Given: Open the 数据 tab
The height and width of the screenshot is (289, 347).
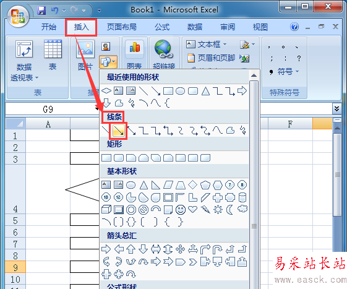Looking at the screenshot, I should (195, 27).
